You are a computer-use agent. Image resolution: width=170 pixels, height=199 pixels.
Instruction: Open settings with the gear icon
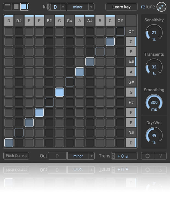coord(148,156)
